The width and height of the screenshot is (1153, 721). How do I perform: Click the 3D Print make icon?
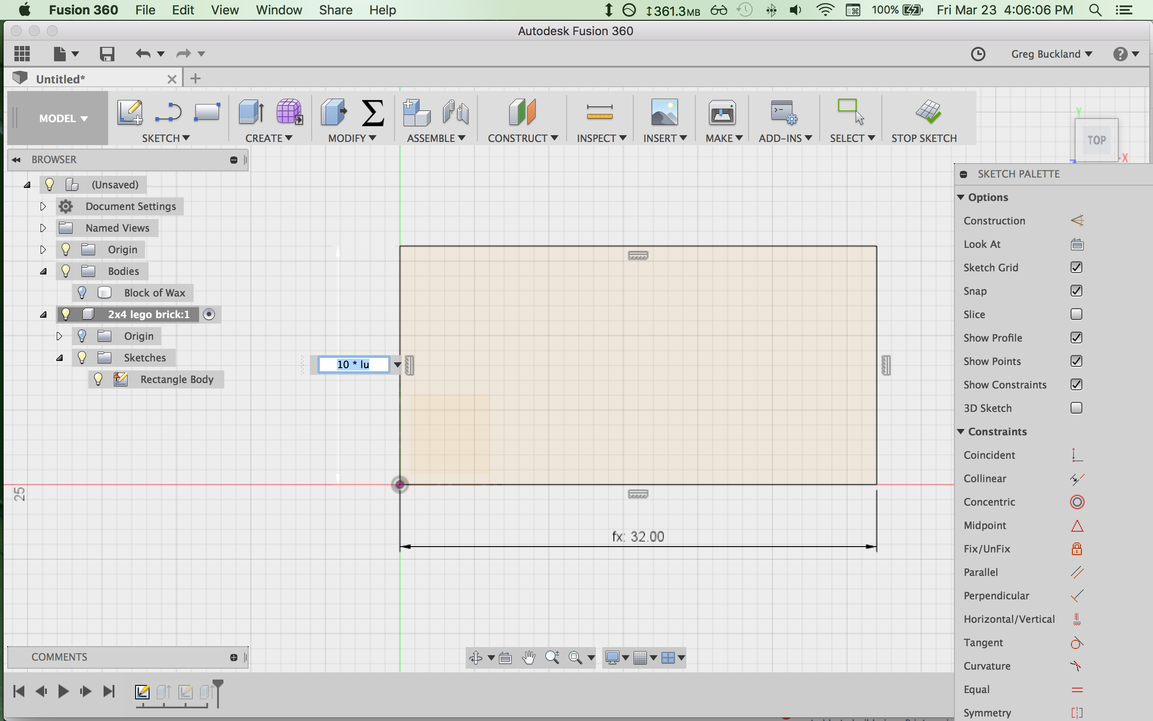tap(722, 113)
